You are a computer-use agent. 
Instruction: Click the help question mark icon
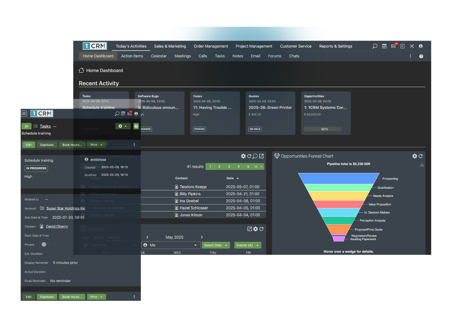coord(421,56)
